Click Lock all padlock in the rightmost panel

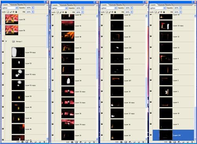(x=164, y=12)
